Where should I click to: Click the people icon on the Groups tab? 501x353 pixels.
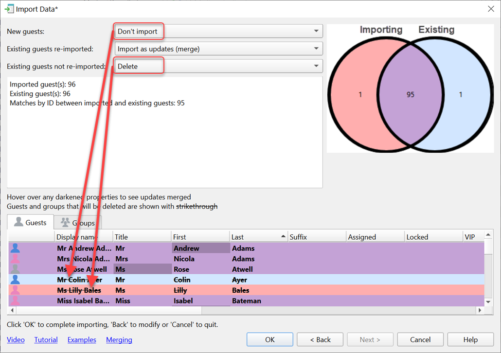click(65, 223)
